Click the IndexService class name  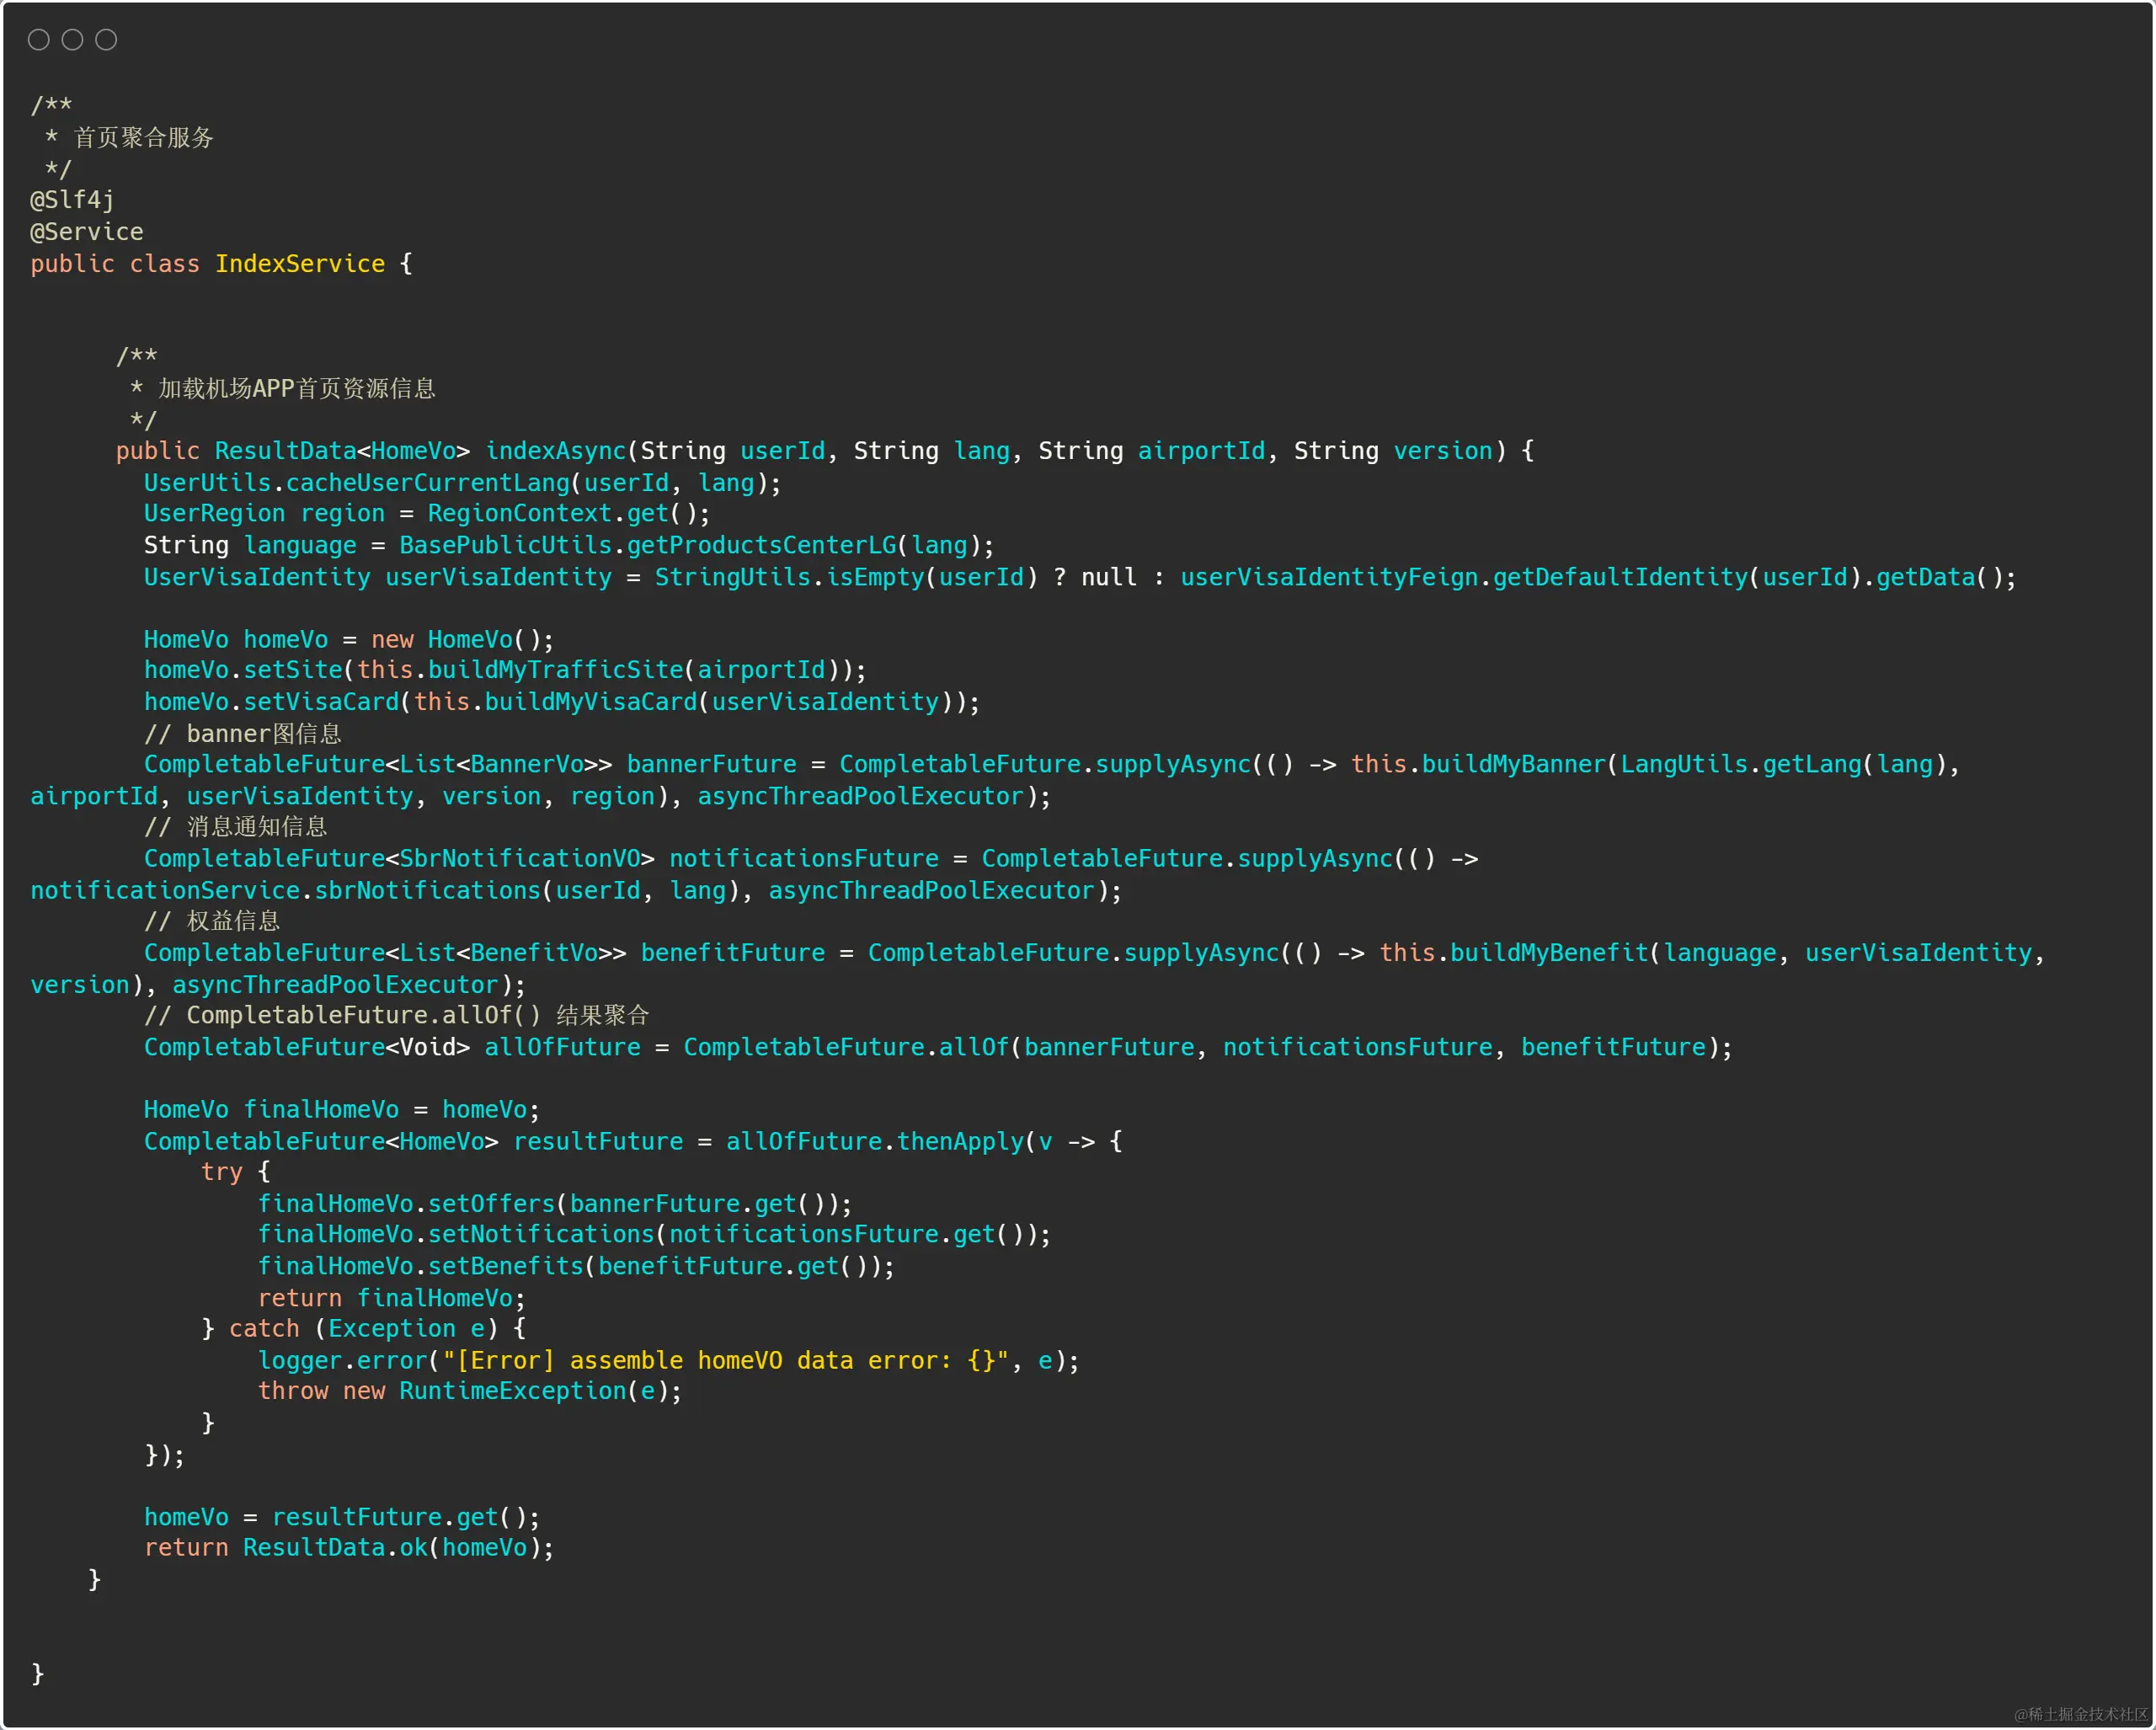pos(300,264)
